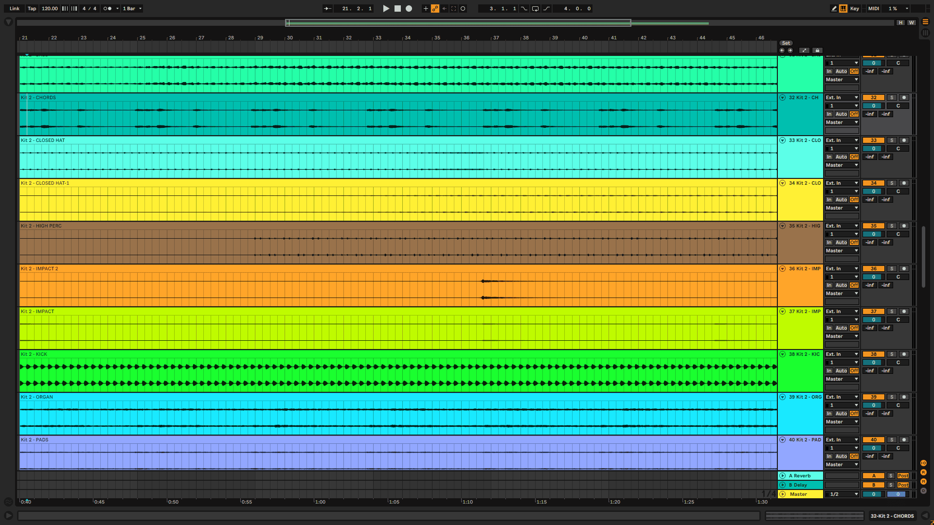Toggle the orange Automation Arm button
The height and width of the screenshot is (525, 934).
[435, 8]
